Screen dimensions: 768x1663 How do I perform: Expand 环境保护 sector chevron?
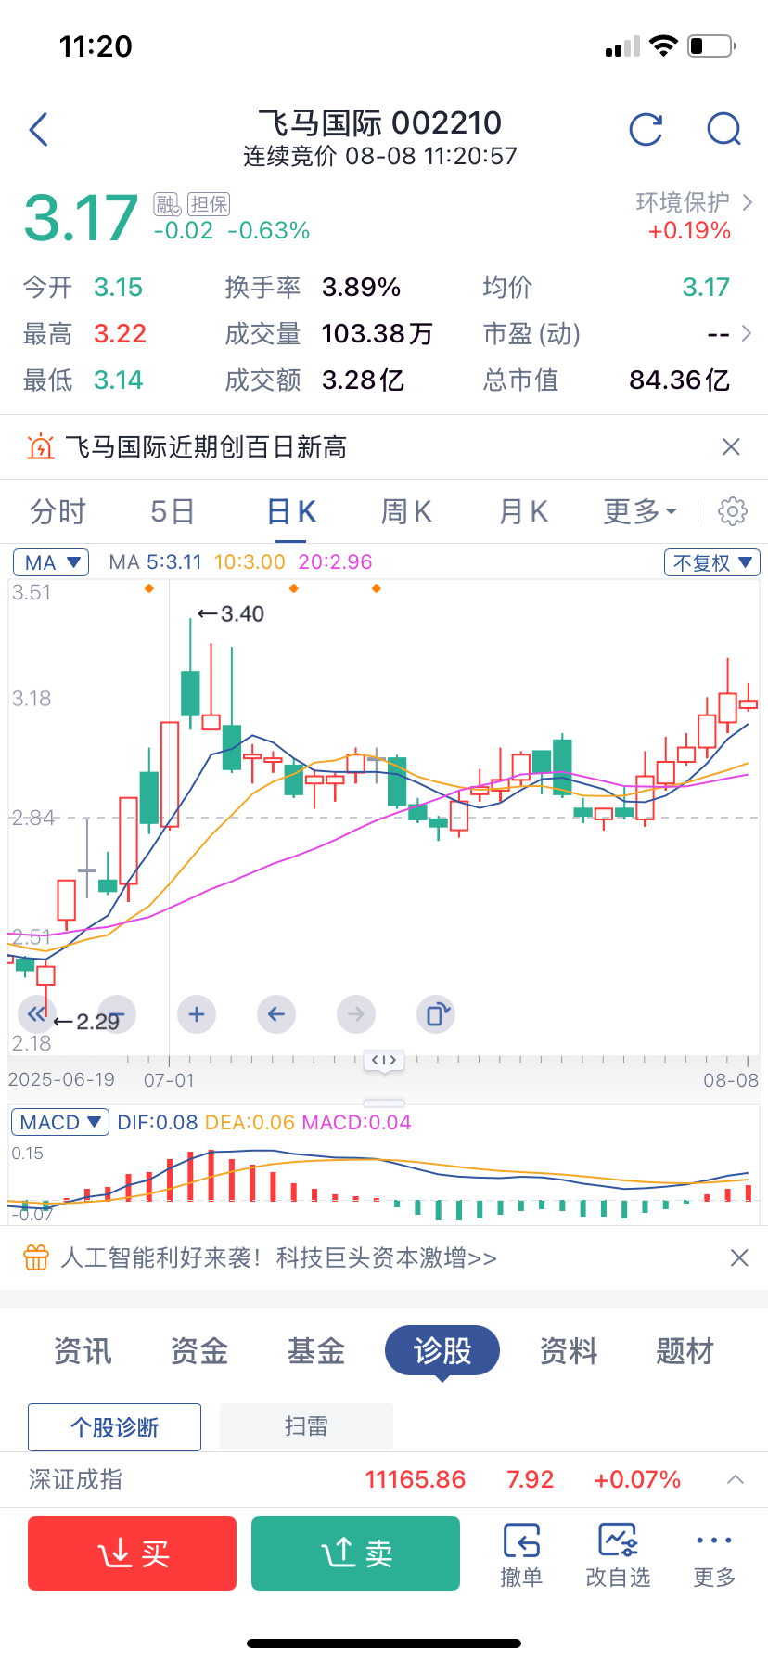748,202
